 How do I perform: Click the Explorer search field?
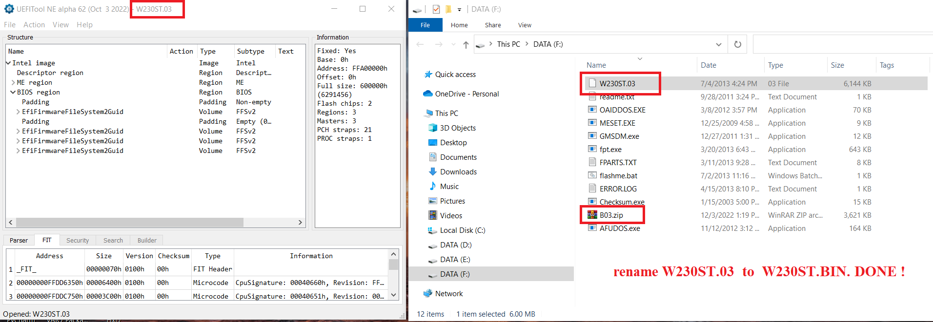(x=843, y=44)
